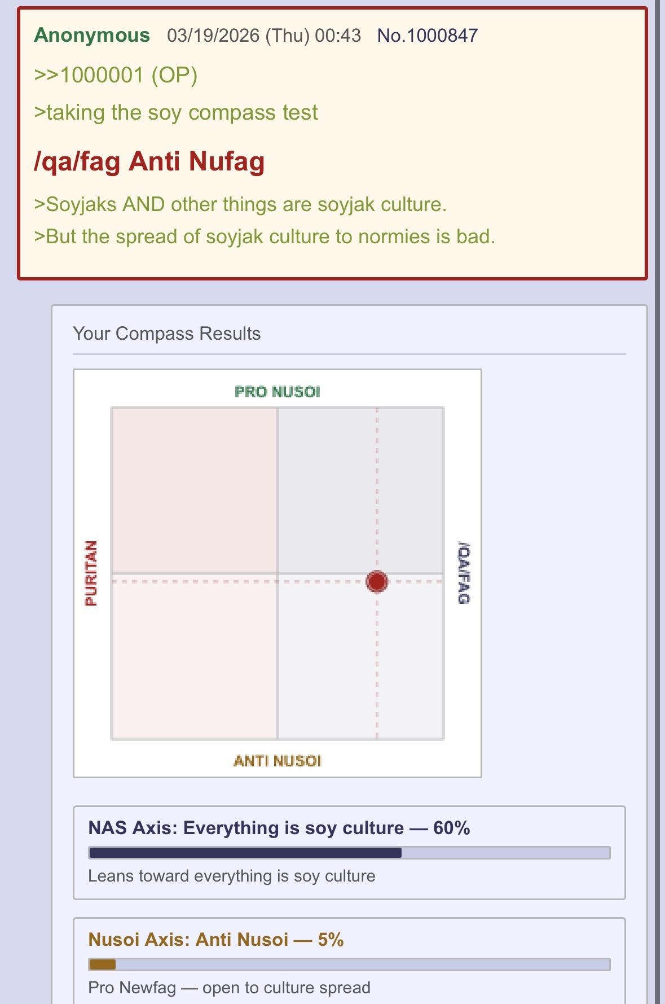
Task: Click 'Leans toward everything is soy culture' text
Action: [x=232, y=876]
